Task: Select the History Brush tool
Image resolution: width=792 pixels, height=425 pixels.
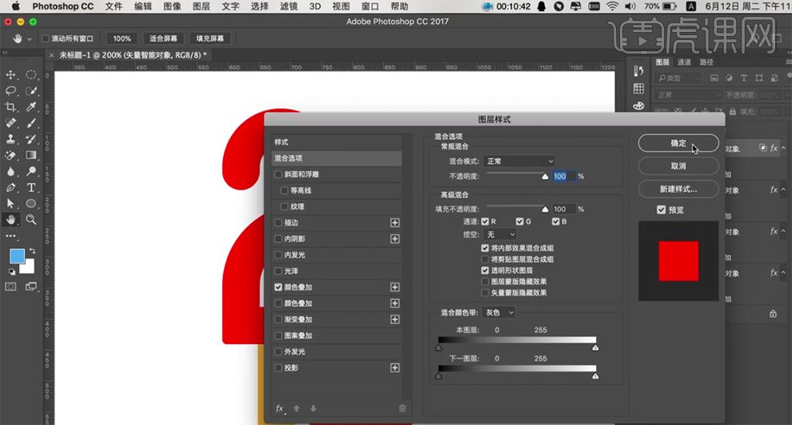Action: tap(31, 139)
